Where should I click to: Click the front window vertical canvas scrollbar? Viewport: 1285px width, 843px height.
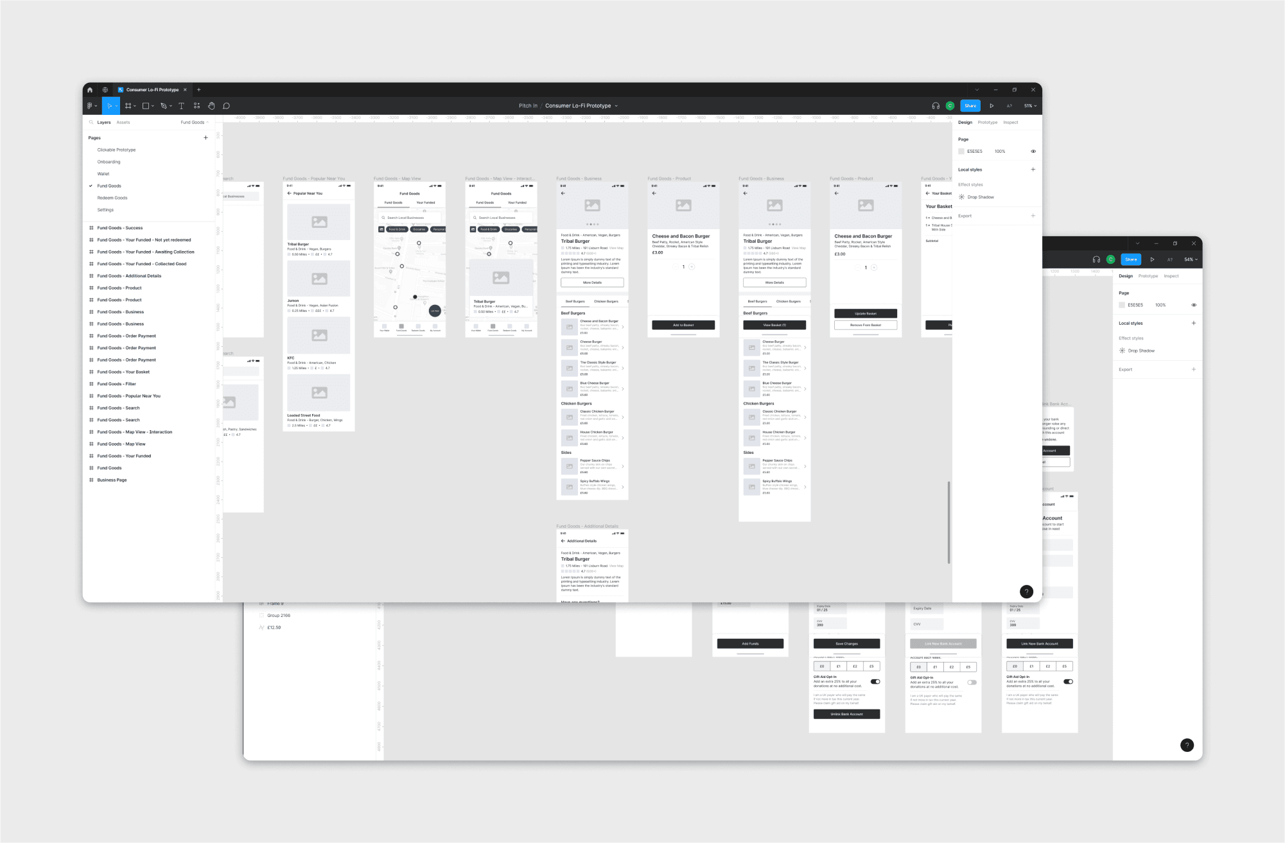point(948,522)
